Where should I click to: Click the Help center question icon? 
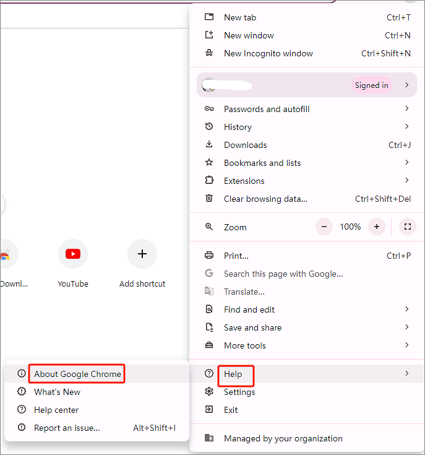coord(22,409)
